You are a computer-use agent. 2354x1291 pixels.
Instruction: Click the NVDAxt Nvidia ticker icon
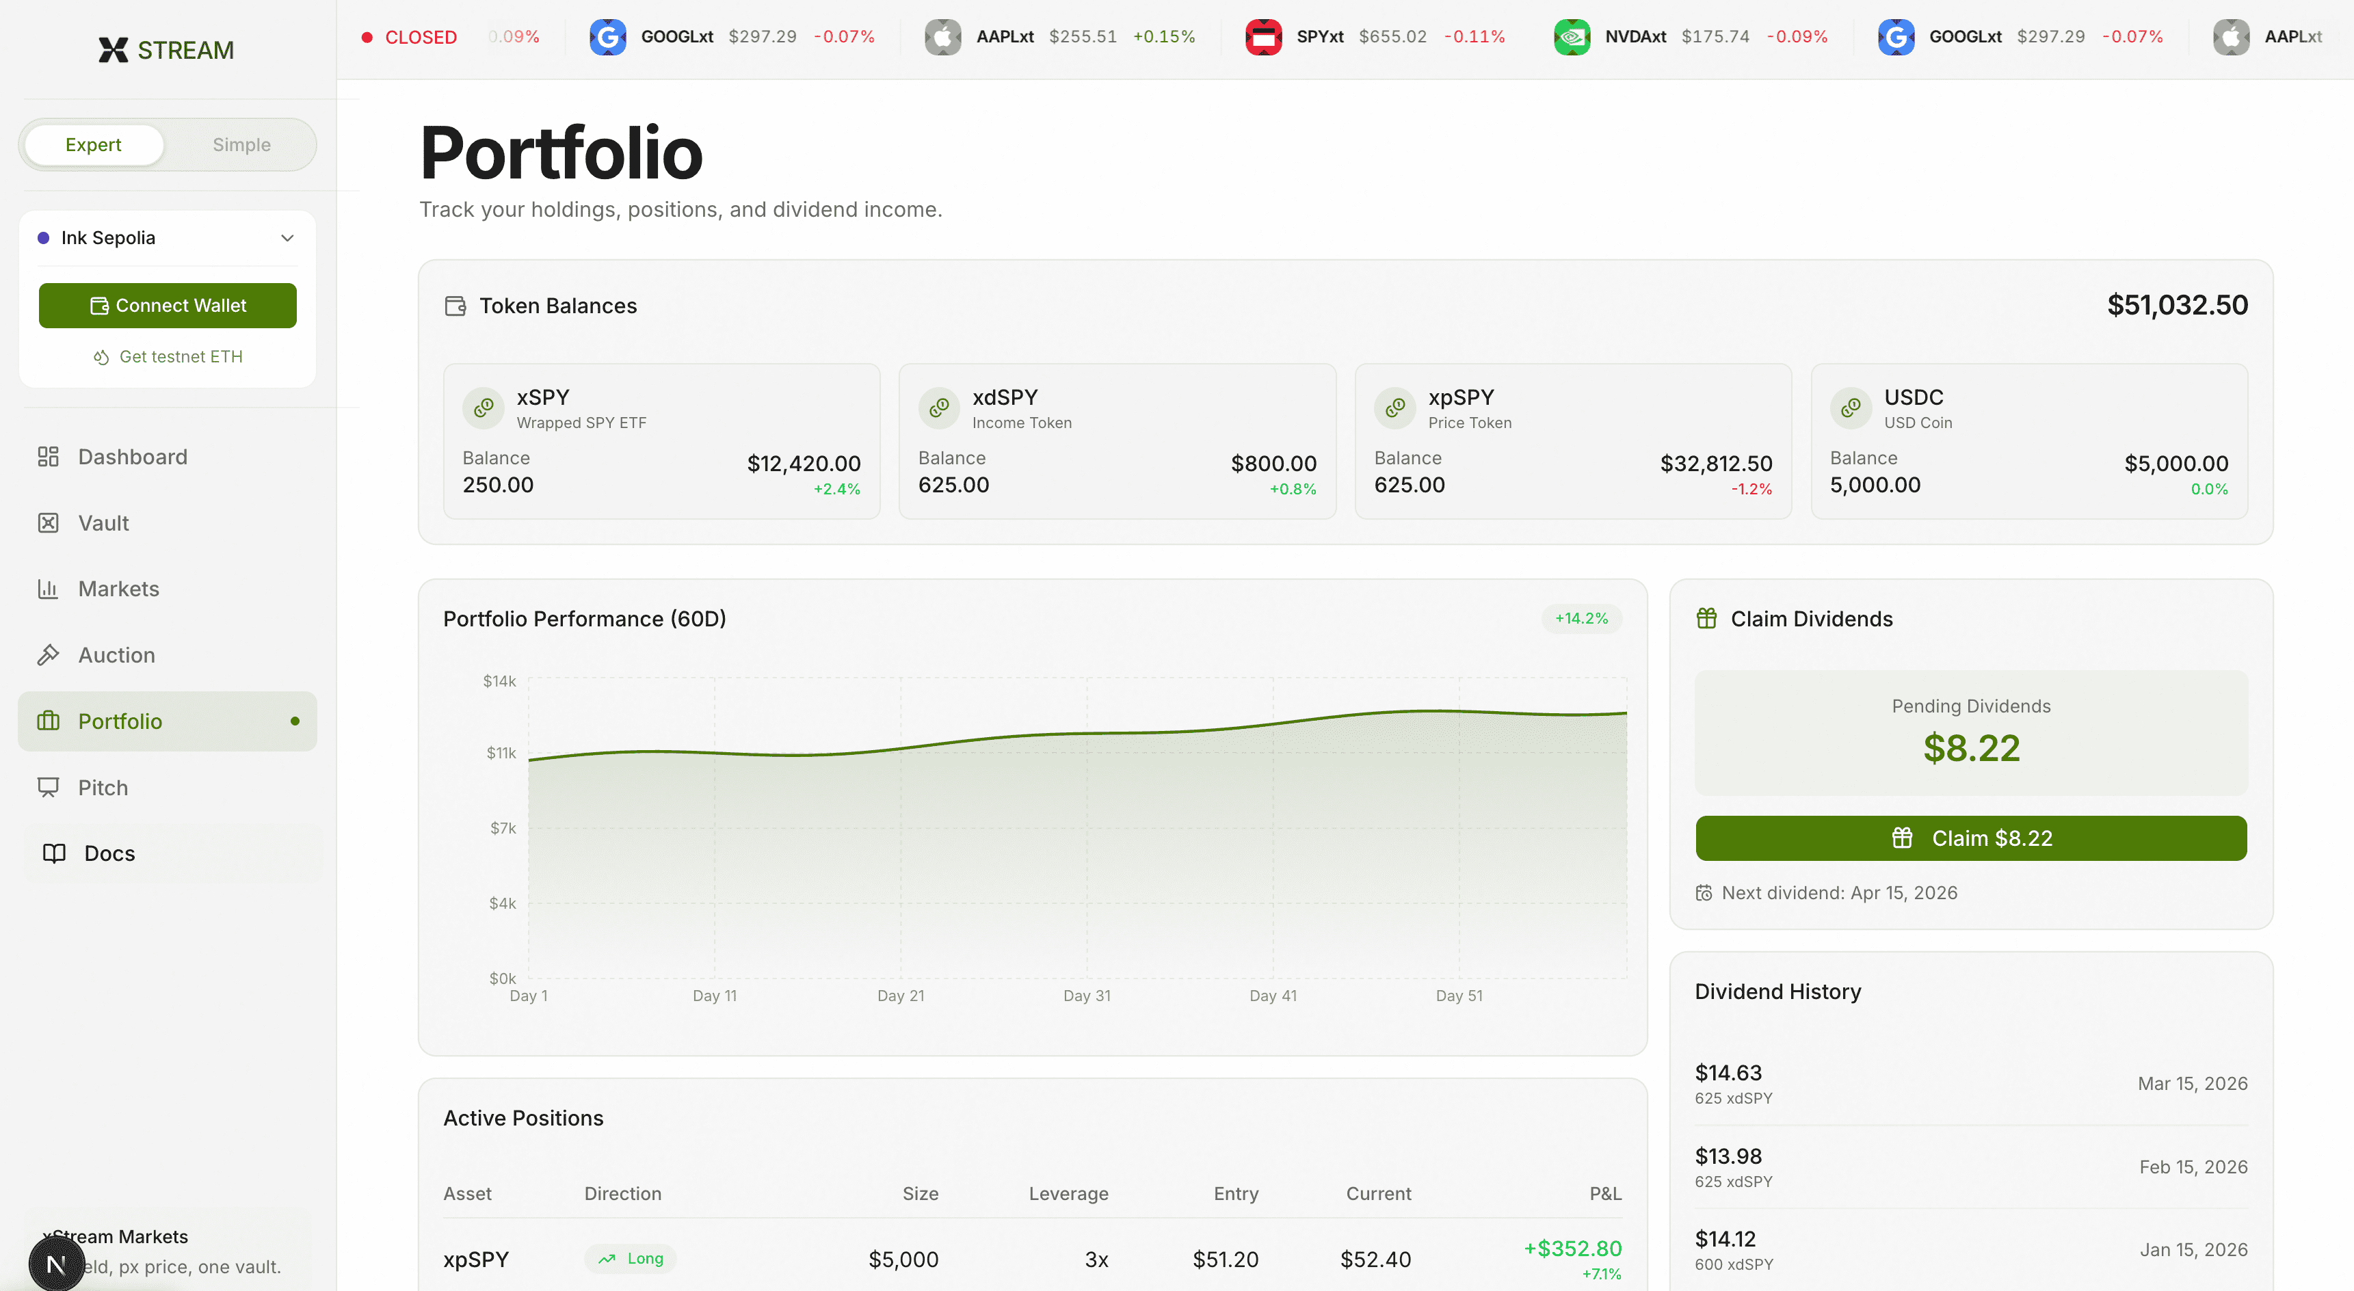(1572, 36)
